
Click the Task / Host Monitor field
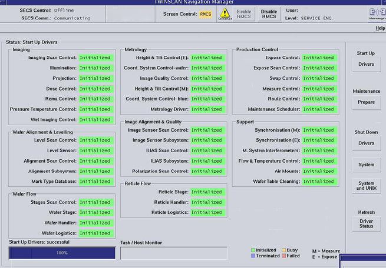point(173,253)
